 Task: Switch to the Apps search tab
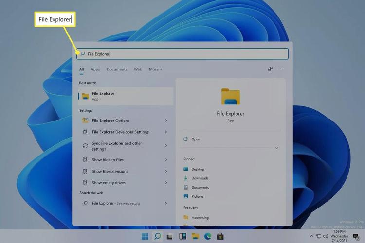95,69
